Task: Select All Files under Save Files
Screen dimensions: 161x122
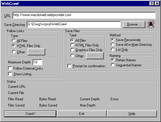Action: coord(78,40)
